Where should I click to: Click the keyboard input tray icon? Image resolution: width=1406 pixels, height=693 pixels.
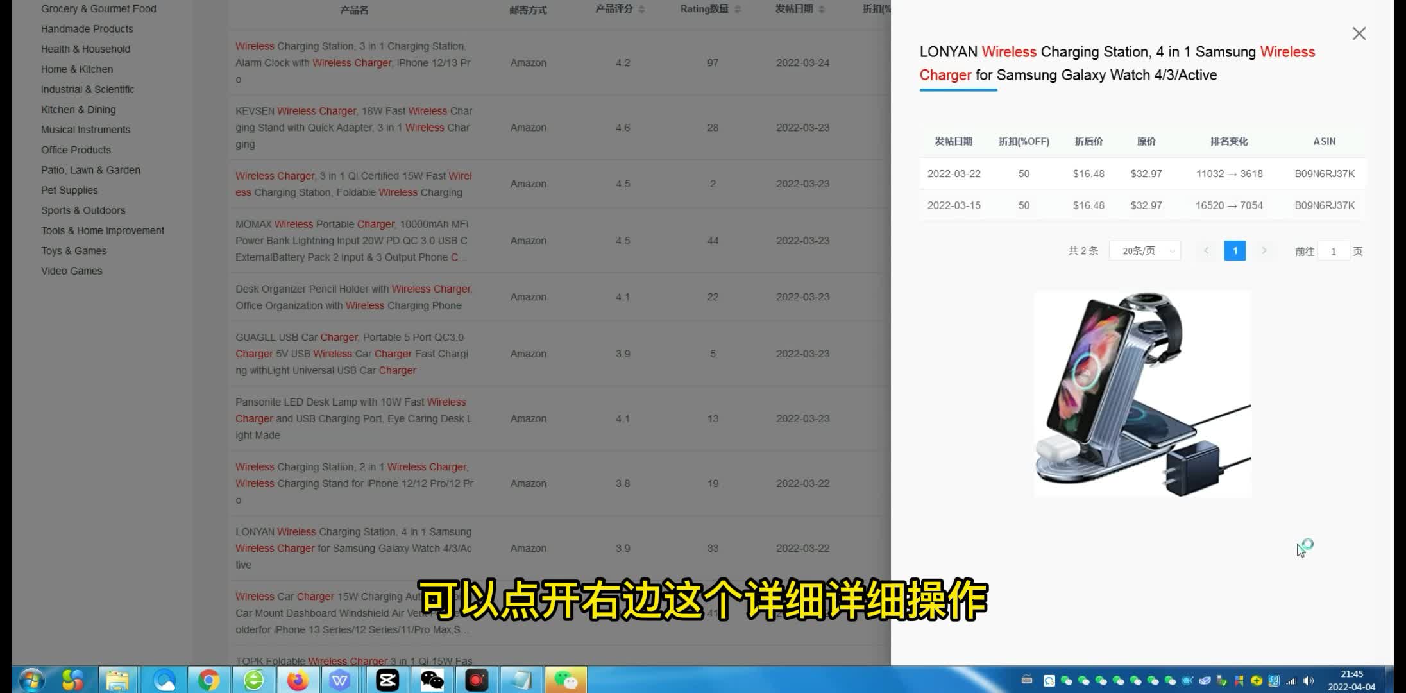1027,680
